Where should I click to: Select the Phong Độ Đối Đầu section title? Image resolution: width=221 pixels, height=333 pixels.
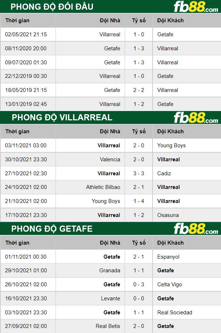[52, 7]
